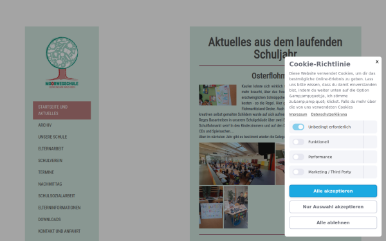The height and width of the screenshot is (241, 386).
Task: Enable the Funktionell cookie switch
Action: click(x=298, y=142)
